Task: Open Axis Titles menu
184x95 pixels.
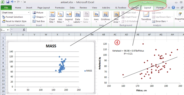Action: pos(60,17)
